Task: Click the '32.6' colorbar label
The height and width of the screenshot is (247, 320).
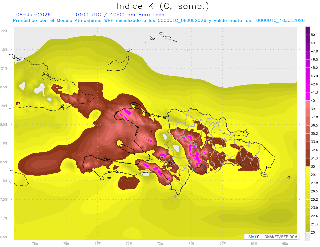Action: tap(314, 150)
